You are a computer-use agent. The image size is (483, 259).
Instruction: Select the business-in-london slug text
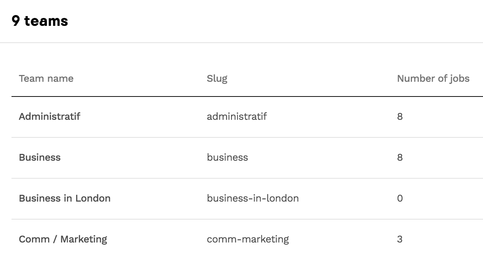(x=253, y=198)
